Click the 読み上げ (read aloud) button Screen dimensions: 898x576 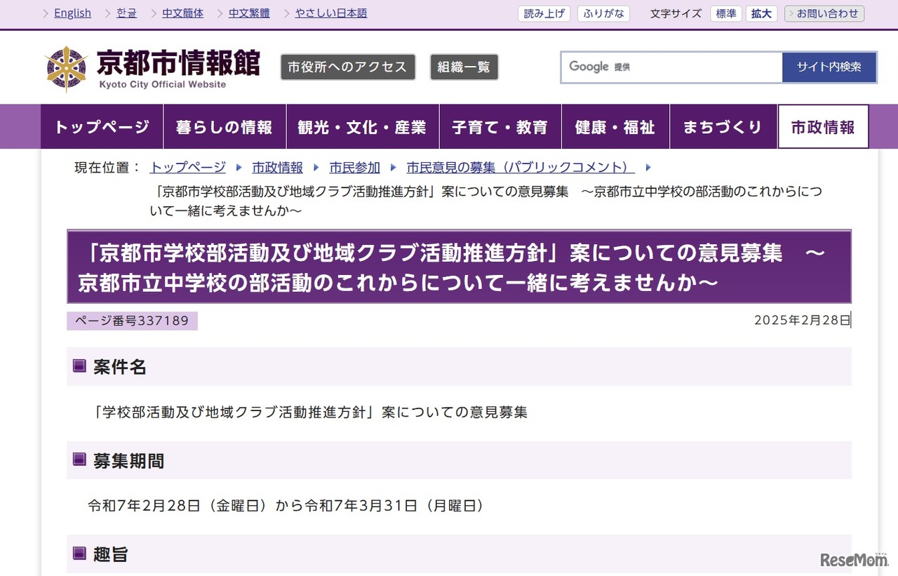coord(544,13)
